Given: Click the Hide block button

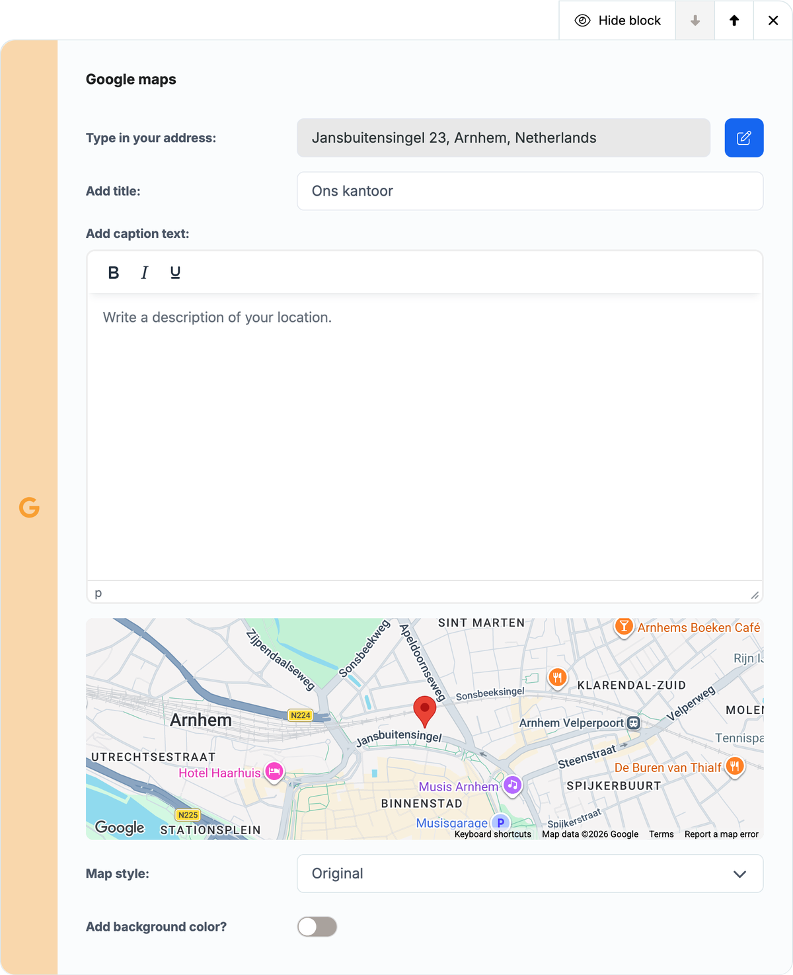Looking at the screenshot, I should [617, 20].
